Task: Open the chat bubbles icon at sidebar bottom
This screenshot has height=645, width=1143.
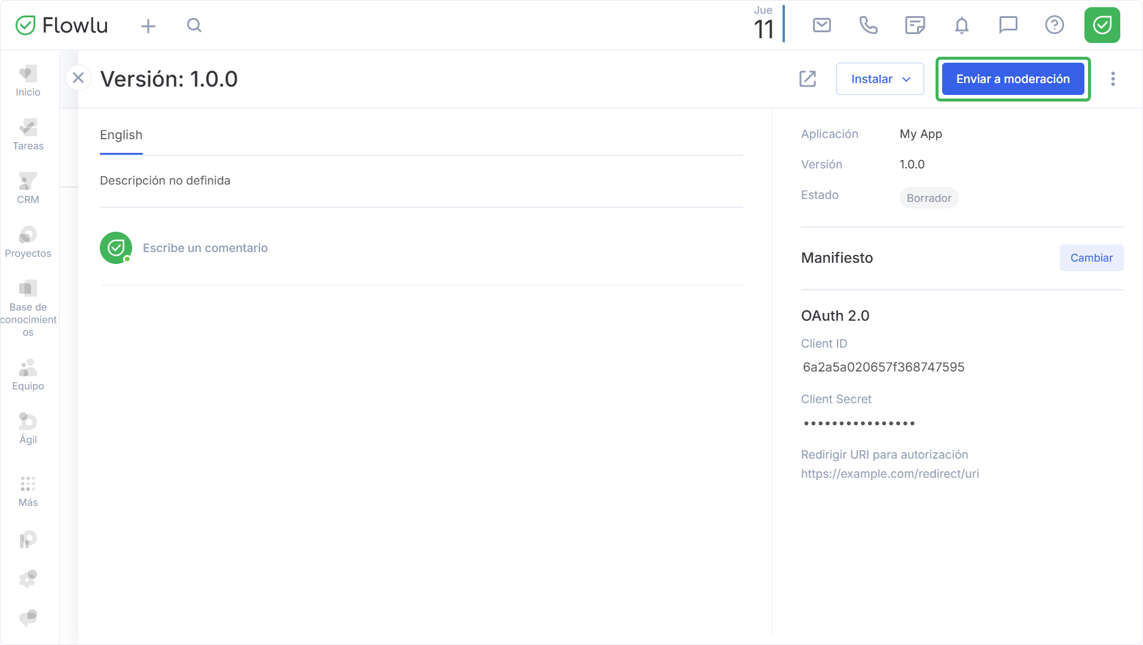Action: coord(28,617)
